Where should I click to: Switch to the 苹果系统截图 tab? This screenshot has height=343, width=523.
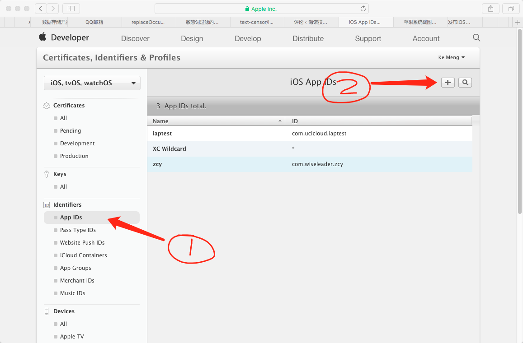[420, 22]
